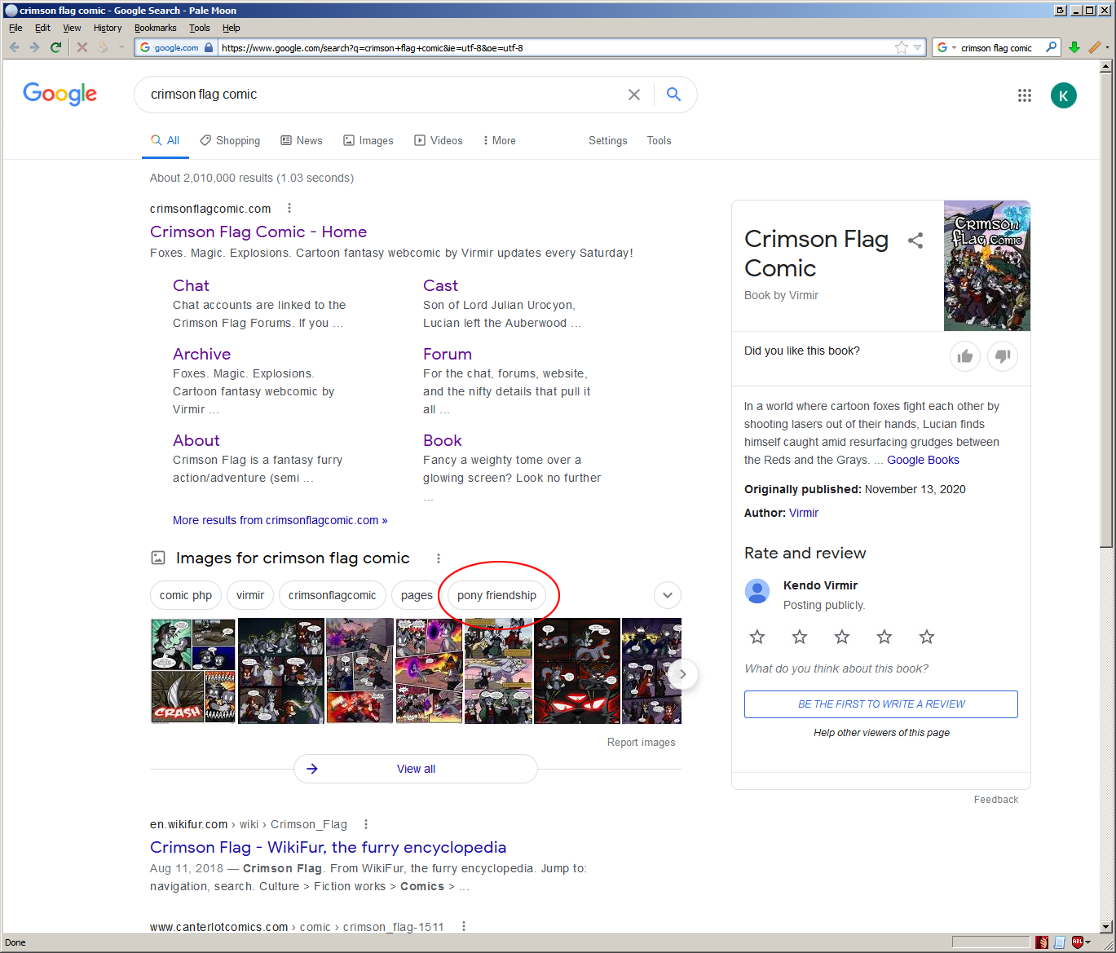Viewport: 1116px width, 953px height.
Task: Open the More search options dropdown
Action: tap(499, 140)
